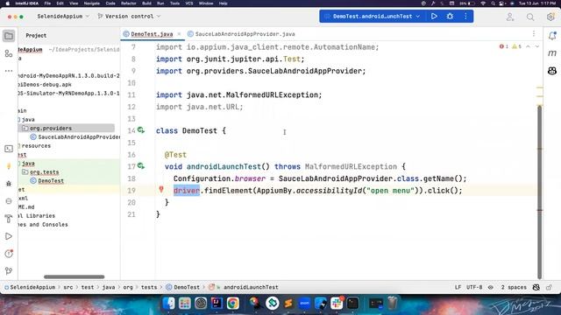Open the Version control dropdown
This screenshot has width=561, height=315.
pos(129,17)
